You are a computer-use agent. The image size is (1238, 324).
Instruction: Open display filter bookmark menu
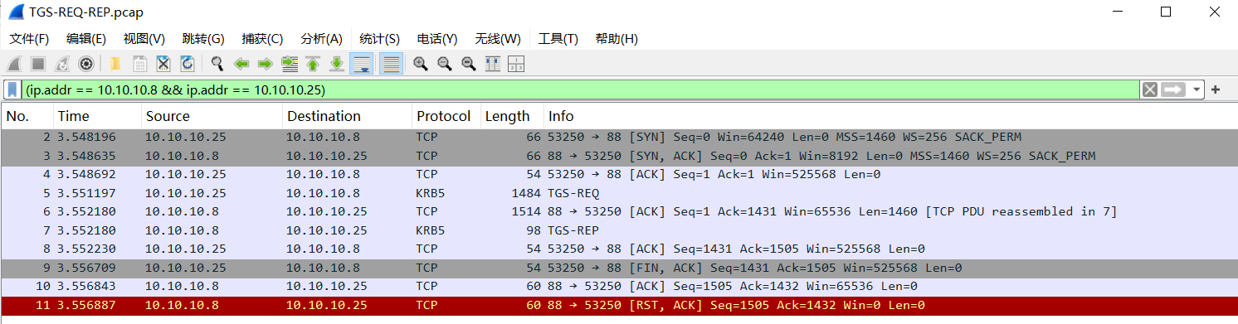tap(12, 89)
